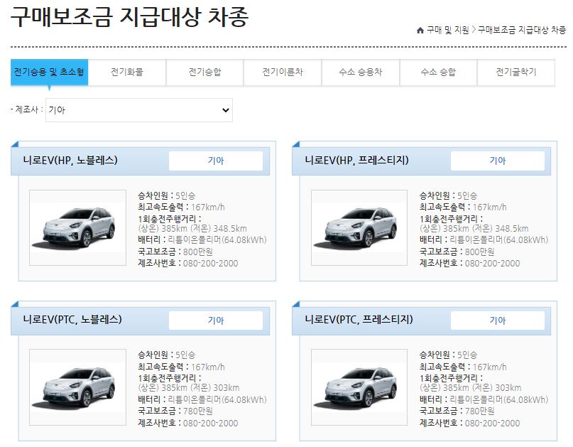Click 기아 button on 니로EV(HP, 프레스티지) card
Screen dimensions: 573x447
(497, 161)
